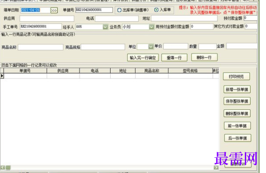Focus the 预付款金额 field
Image resolution: width=266 pixels, height=173 pixels.
coord(251,18)
